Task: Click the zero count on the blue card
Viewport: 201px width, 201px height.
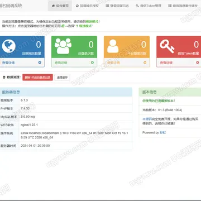Action: click(39, 45)
